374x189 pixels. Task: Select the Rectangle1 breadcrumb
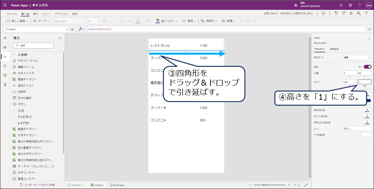point(117,185)
